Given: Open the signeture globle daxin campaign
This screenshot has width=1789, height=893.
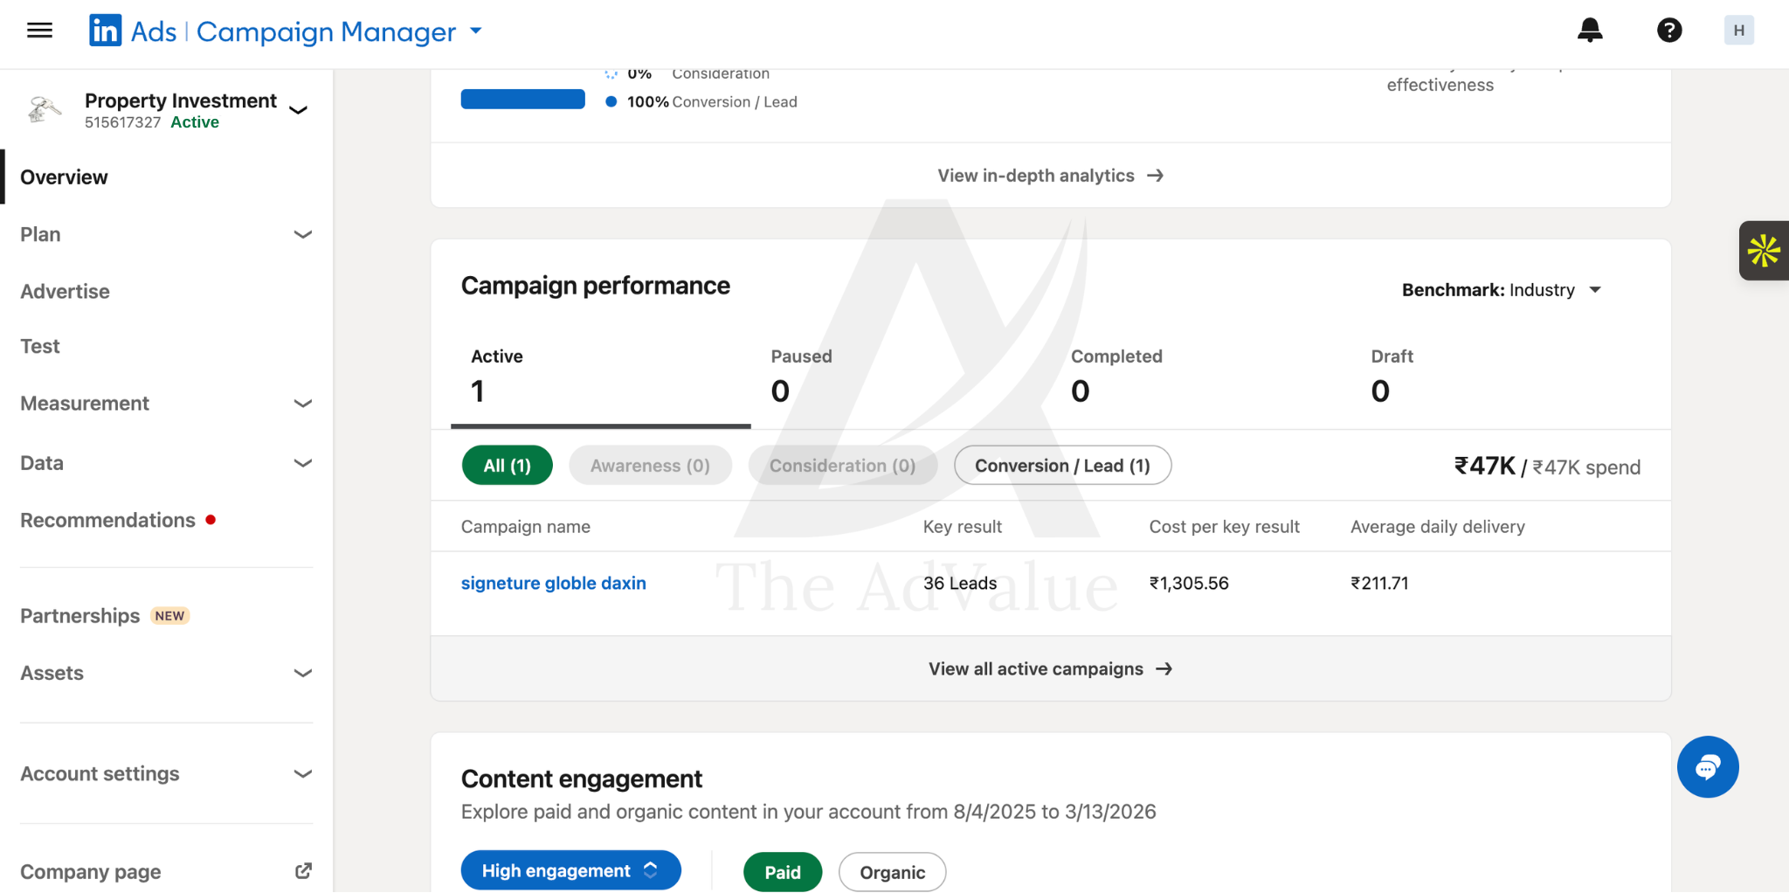Looking at the screenshot, I should coord(554,583).
